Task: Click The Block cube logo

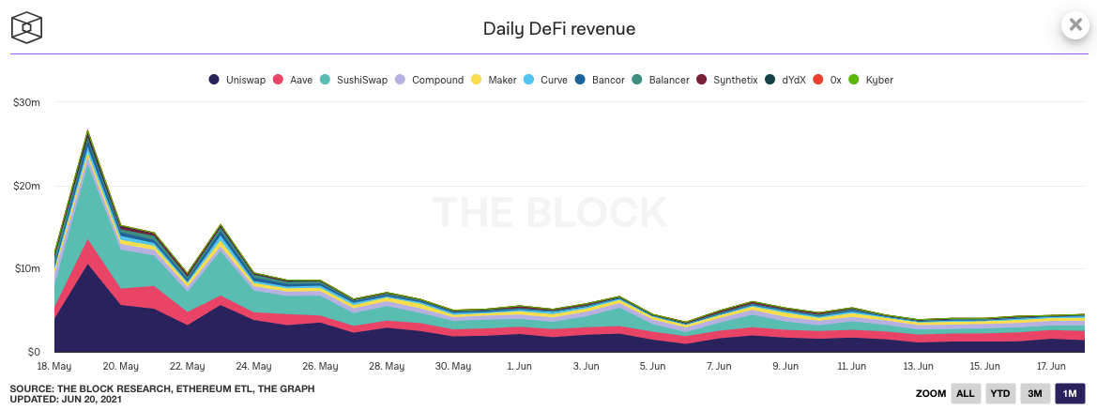Action: [27, 27]
